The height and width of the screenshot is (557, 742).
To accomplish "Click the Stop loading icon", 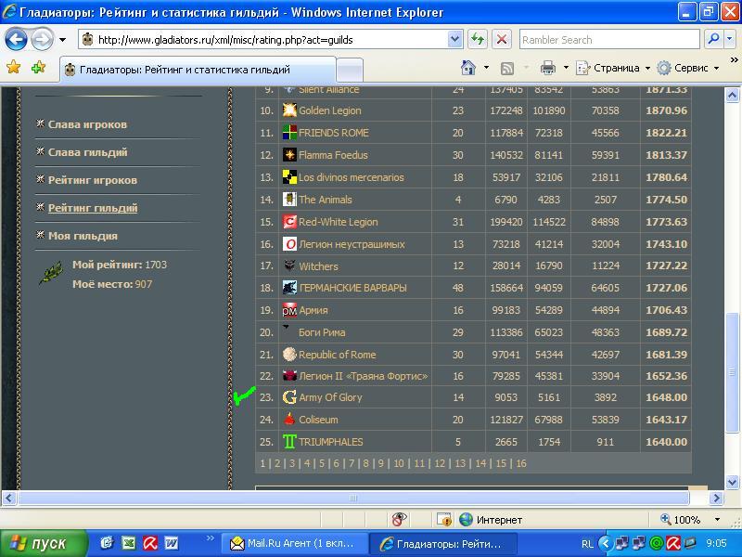I will pyautogui.click(x=502, y=39).
